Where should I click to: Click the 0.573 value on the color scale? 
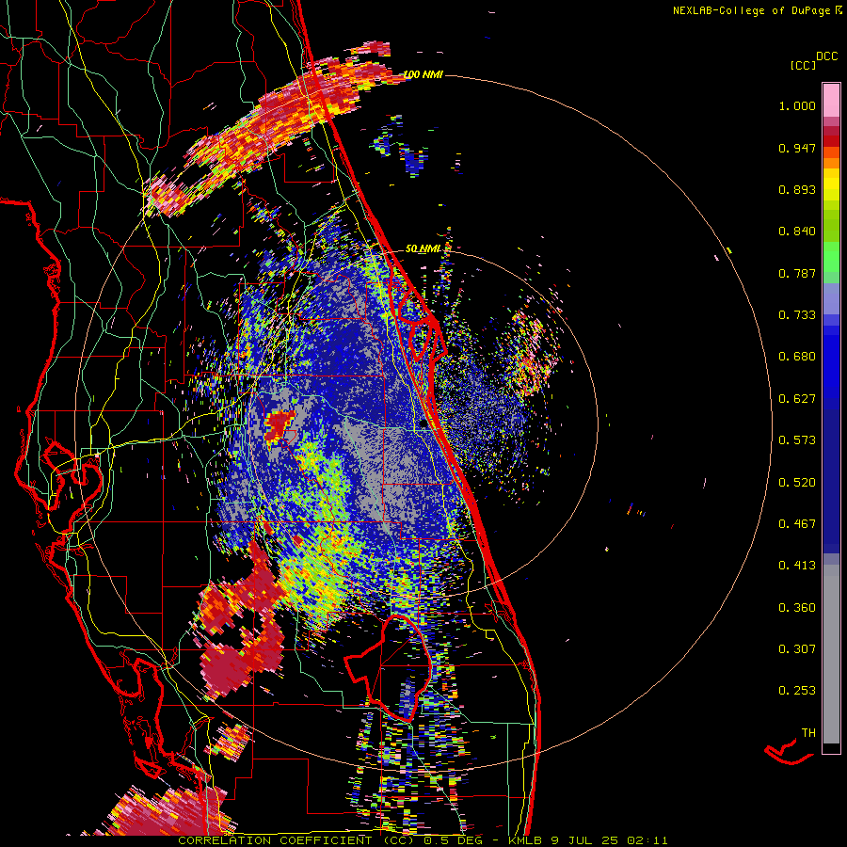coord(797,439)
